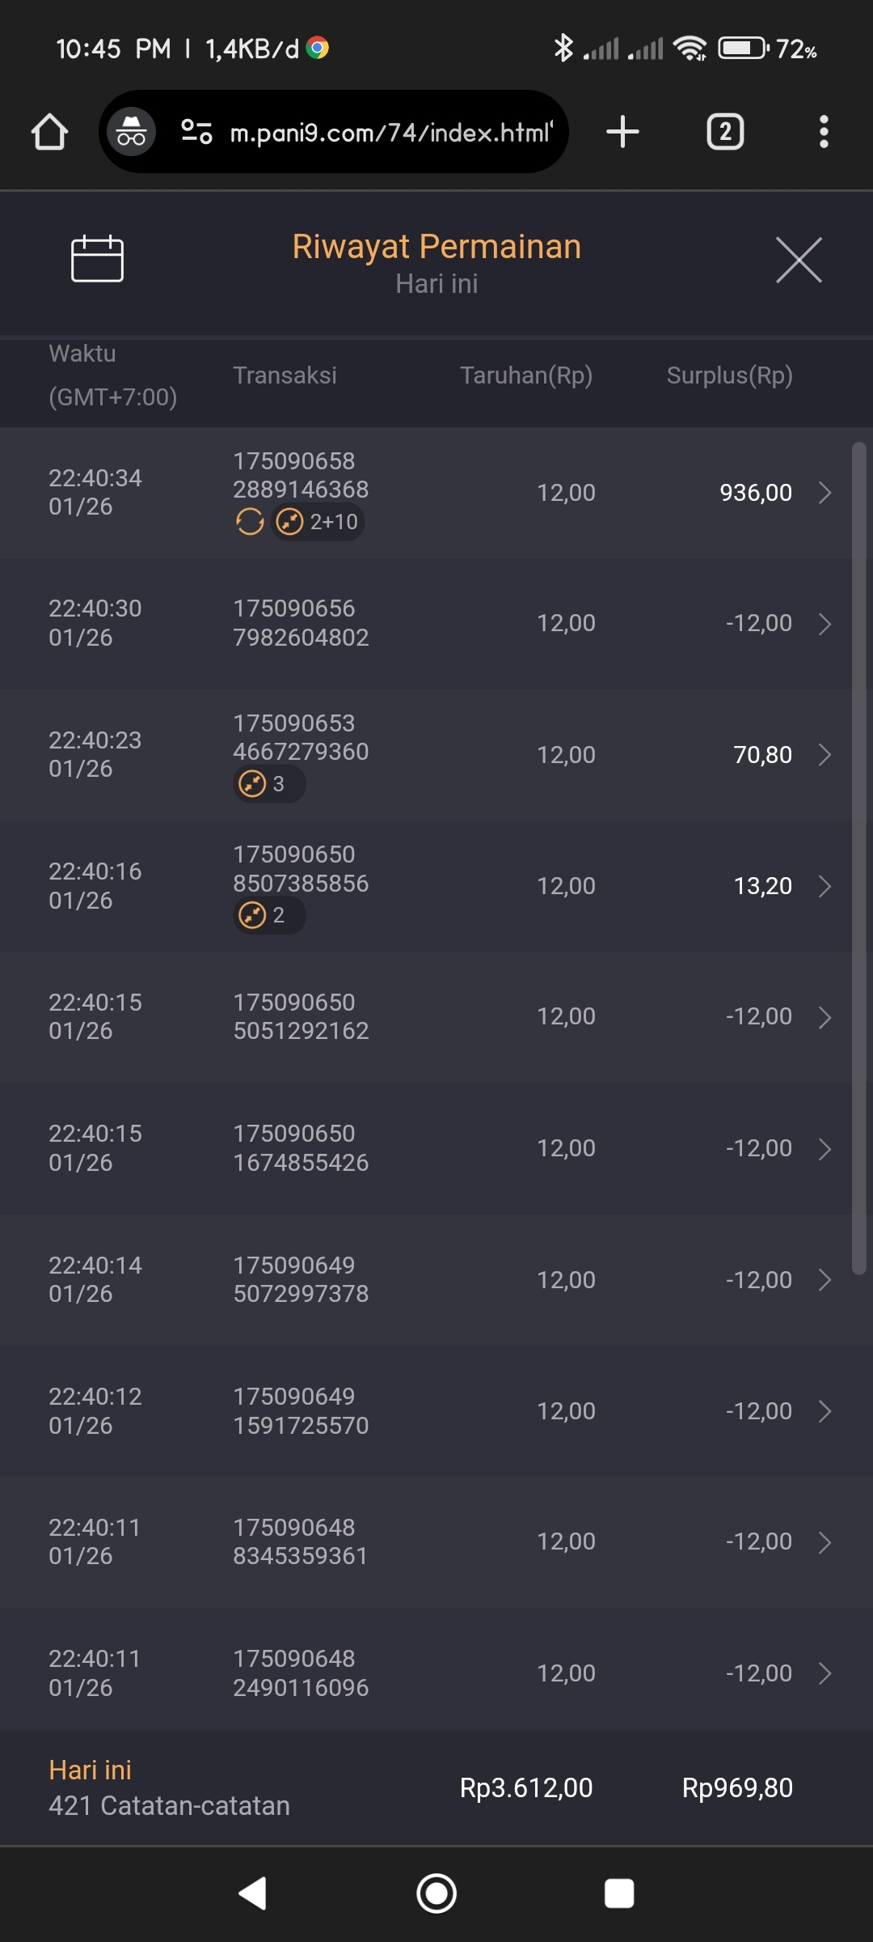Open the browser three-dot menu
Image resolution: width=873 pixels, height=1942 pixels.
point(824,132)
